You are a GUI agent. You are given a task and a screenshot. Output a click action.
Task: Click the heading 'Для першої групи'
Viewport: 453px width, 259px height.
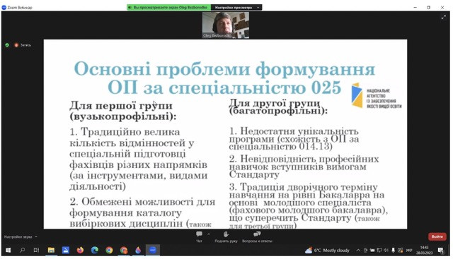121,105
